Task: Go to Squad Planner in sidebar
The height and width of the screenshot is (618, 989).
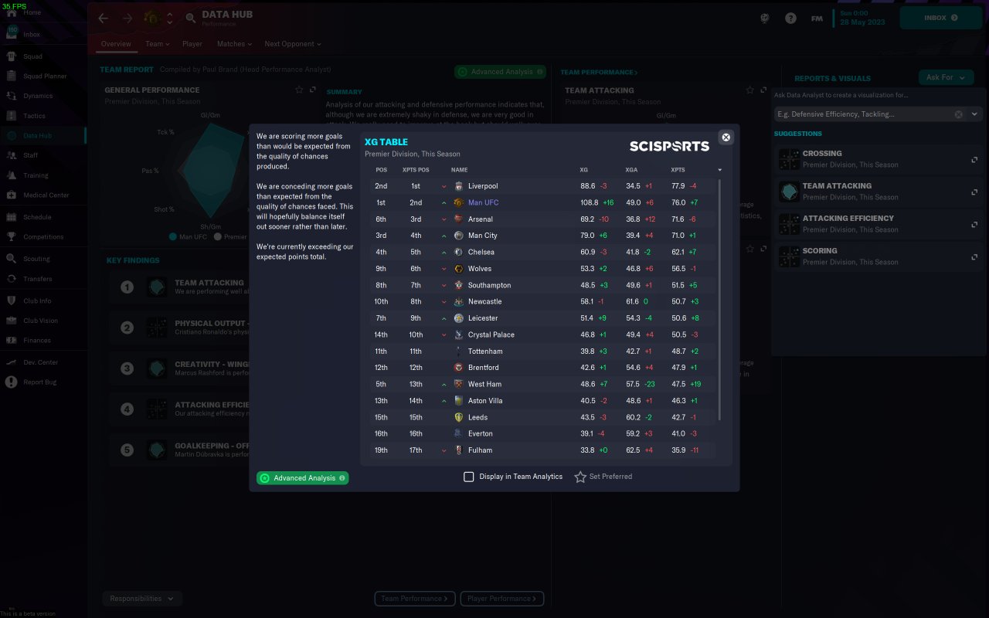Action: (x=45, y=76)
